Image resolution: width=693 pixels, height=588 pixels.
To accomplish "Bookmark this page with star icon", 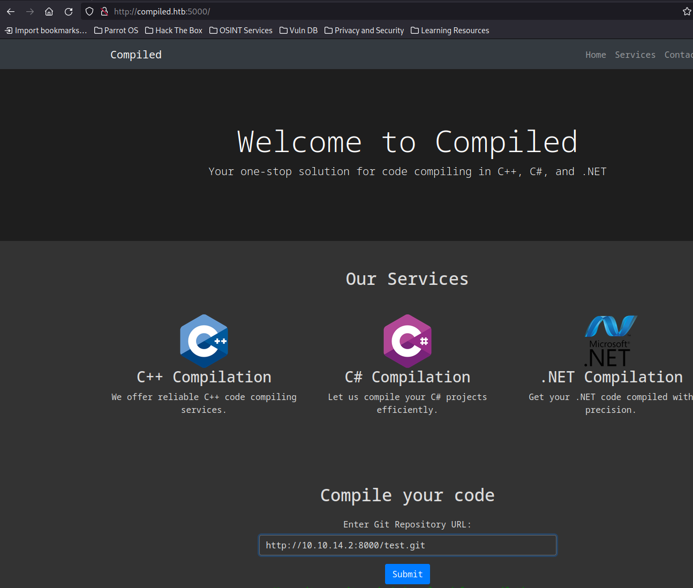I will (x=687, y=11).
